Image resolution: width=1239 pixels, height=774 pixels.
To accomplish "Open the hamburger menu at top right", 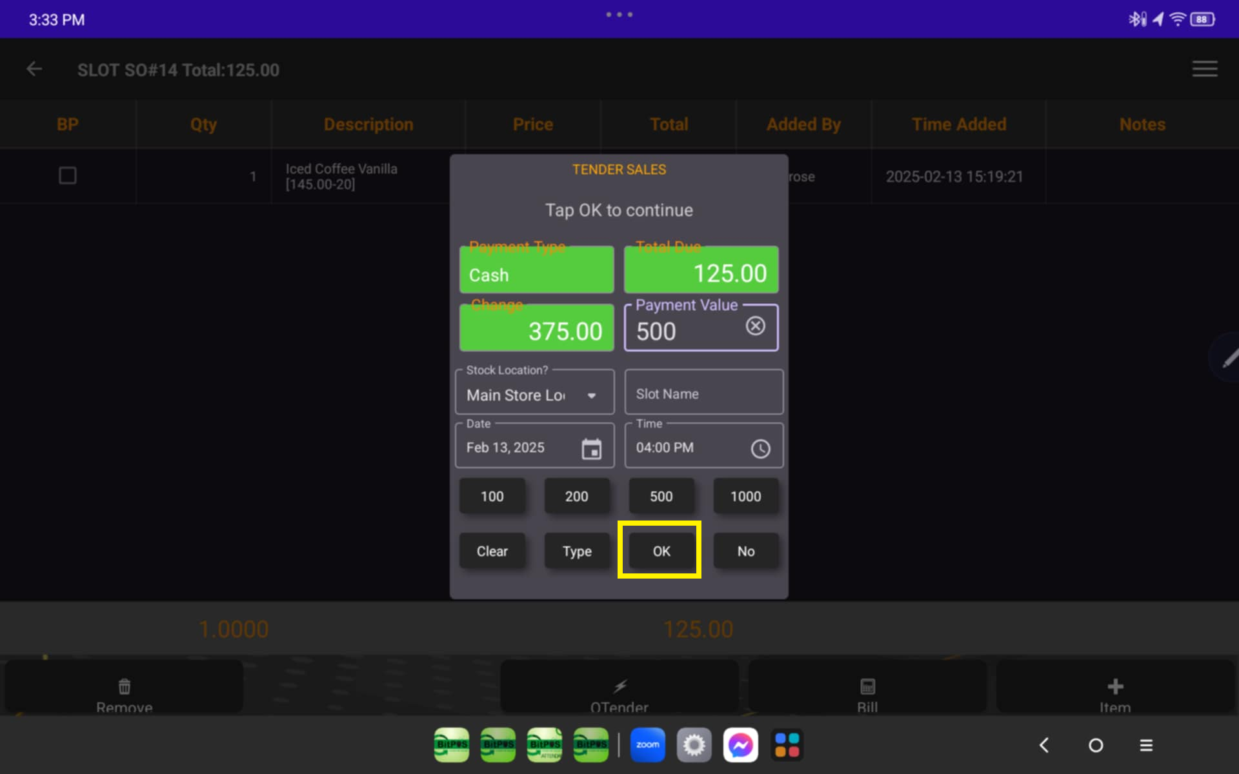I will 1204,69.
